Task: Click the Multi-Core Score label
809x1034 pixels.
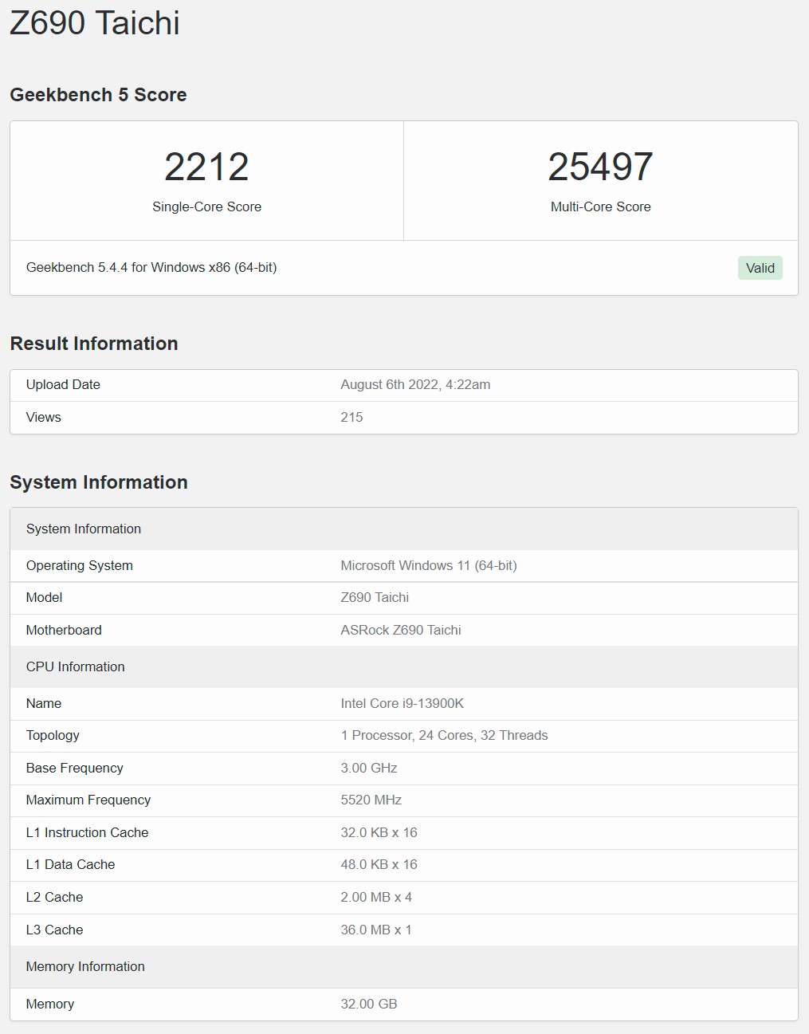Action: coord(600,206)
